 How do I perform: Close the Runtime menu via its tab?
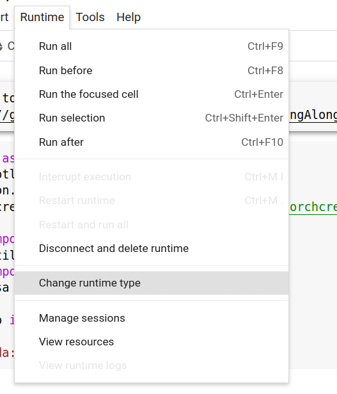[42, 17]
